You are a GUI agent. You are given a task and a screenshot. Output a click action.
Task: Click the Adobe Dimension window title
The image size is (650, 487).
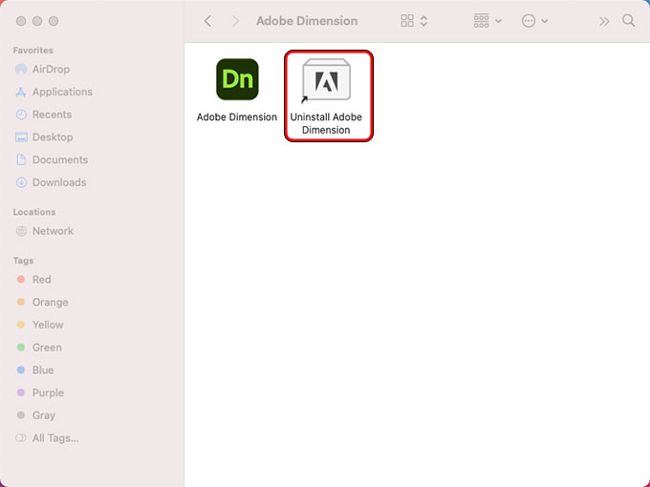307,21
